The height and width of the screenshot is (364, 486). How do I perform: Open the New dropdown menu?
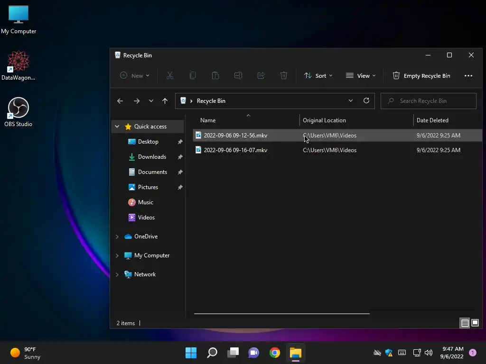coord(135,75)
